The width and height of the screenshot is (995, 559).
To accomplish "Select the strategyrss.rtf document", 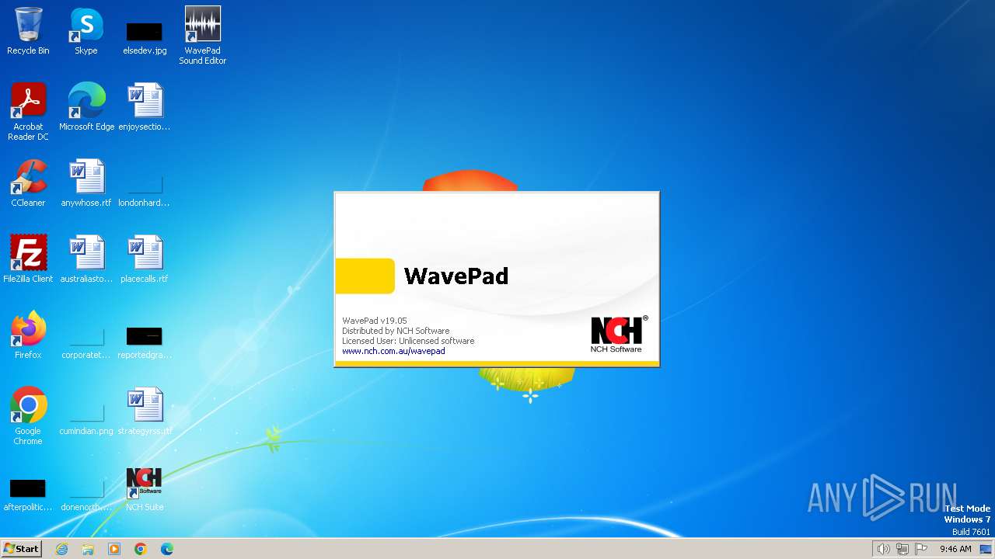I will 145,411.
